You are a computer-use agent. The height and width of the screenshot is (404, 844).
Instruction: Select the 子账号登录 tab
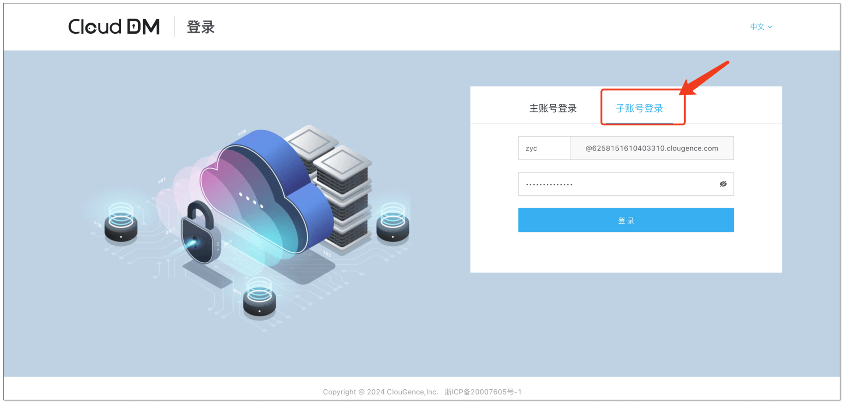pyautogui.click(x=639, y=108)
